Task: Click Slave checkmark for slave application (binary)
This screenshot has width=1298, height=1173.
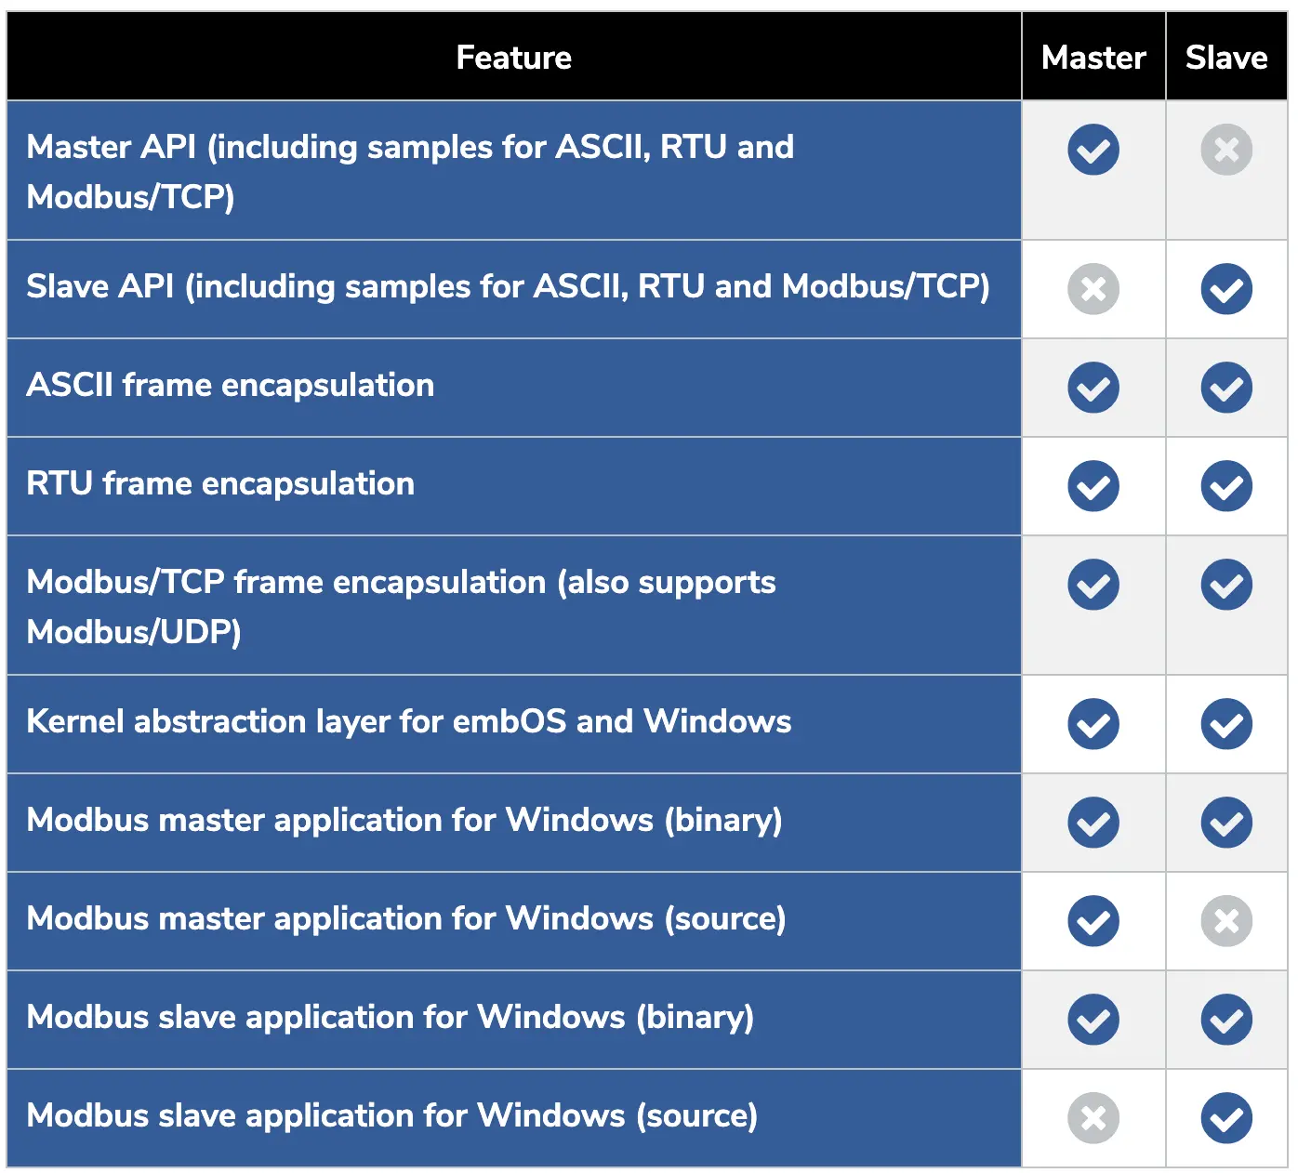Action: pos(1225,1020)
